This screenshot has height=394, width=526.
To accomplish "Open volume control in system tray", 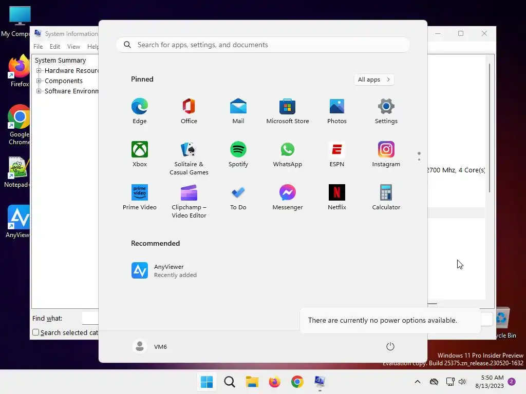I will click(x=462, y=382).
